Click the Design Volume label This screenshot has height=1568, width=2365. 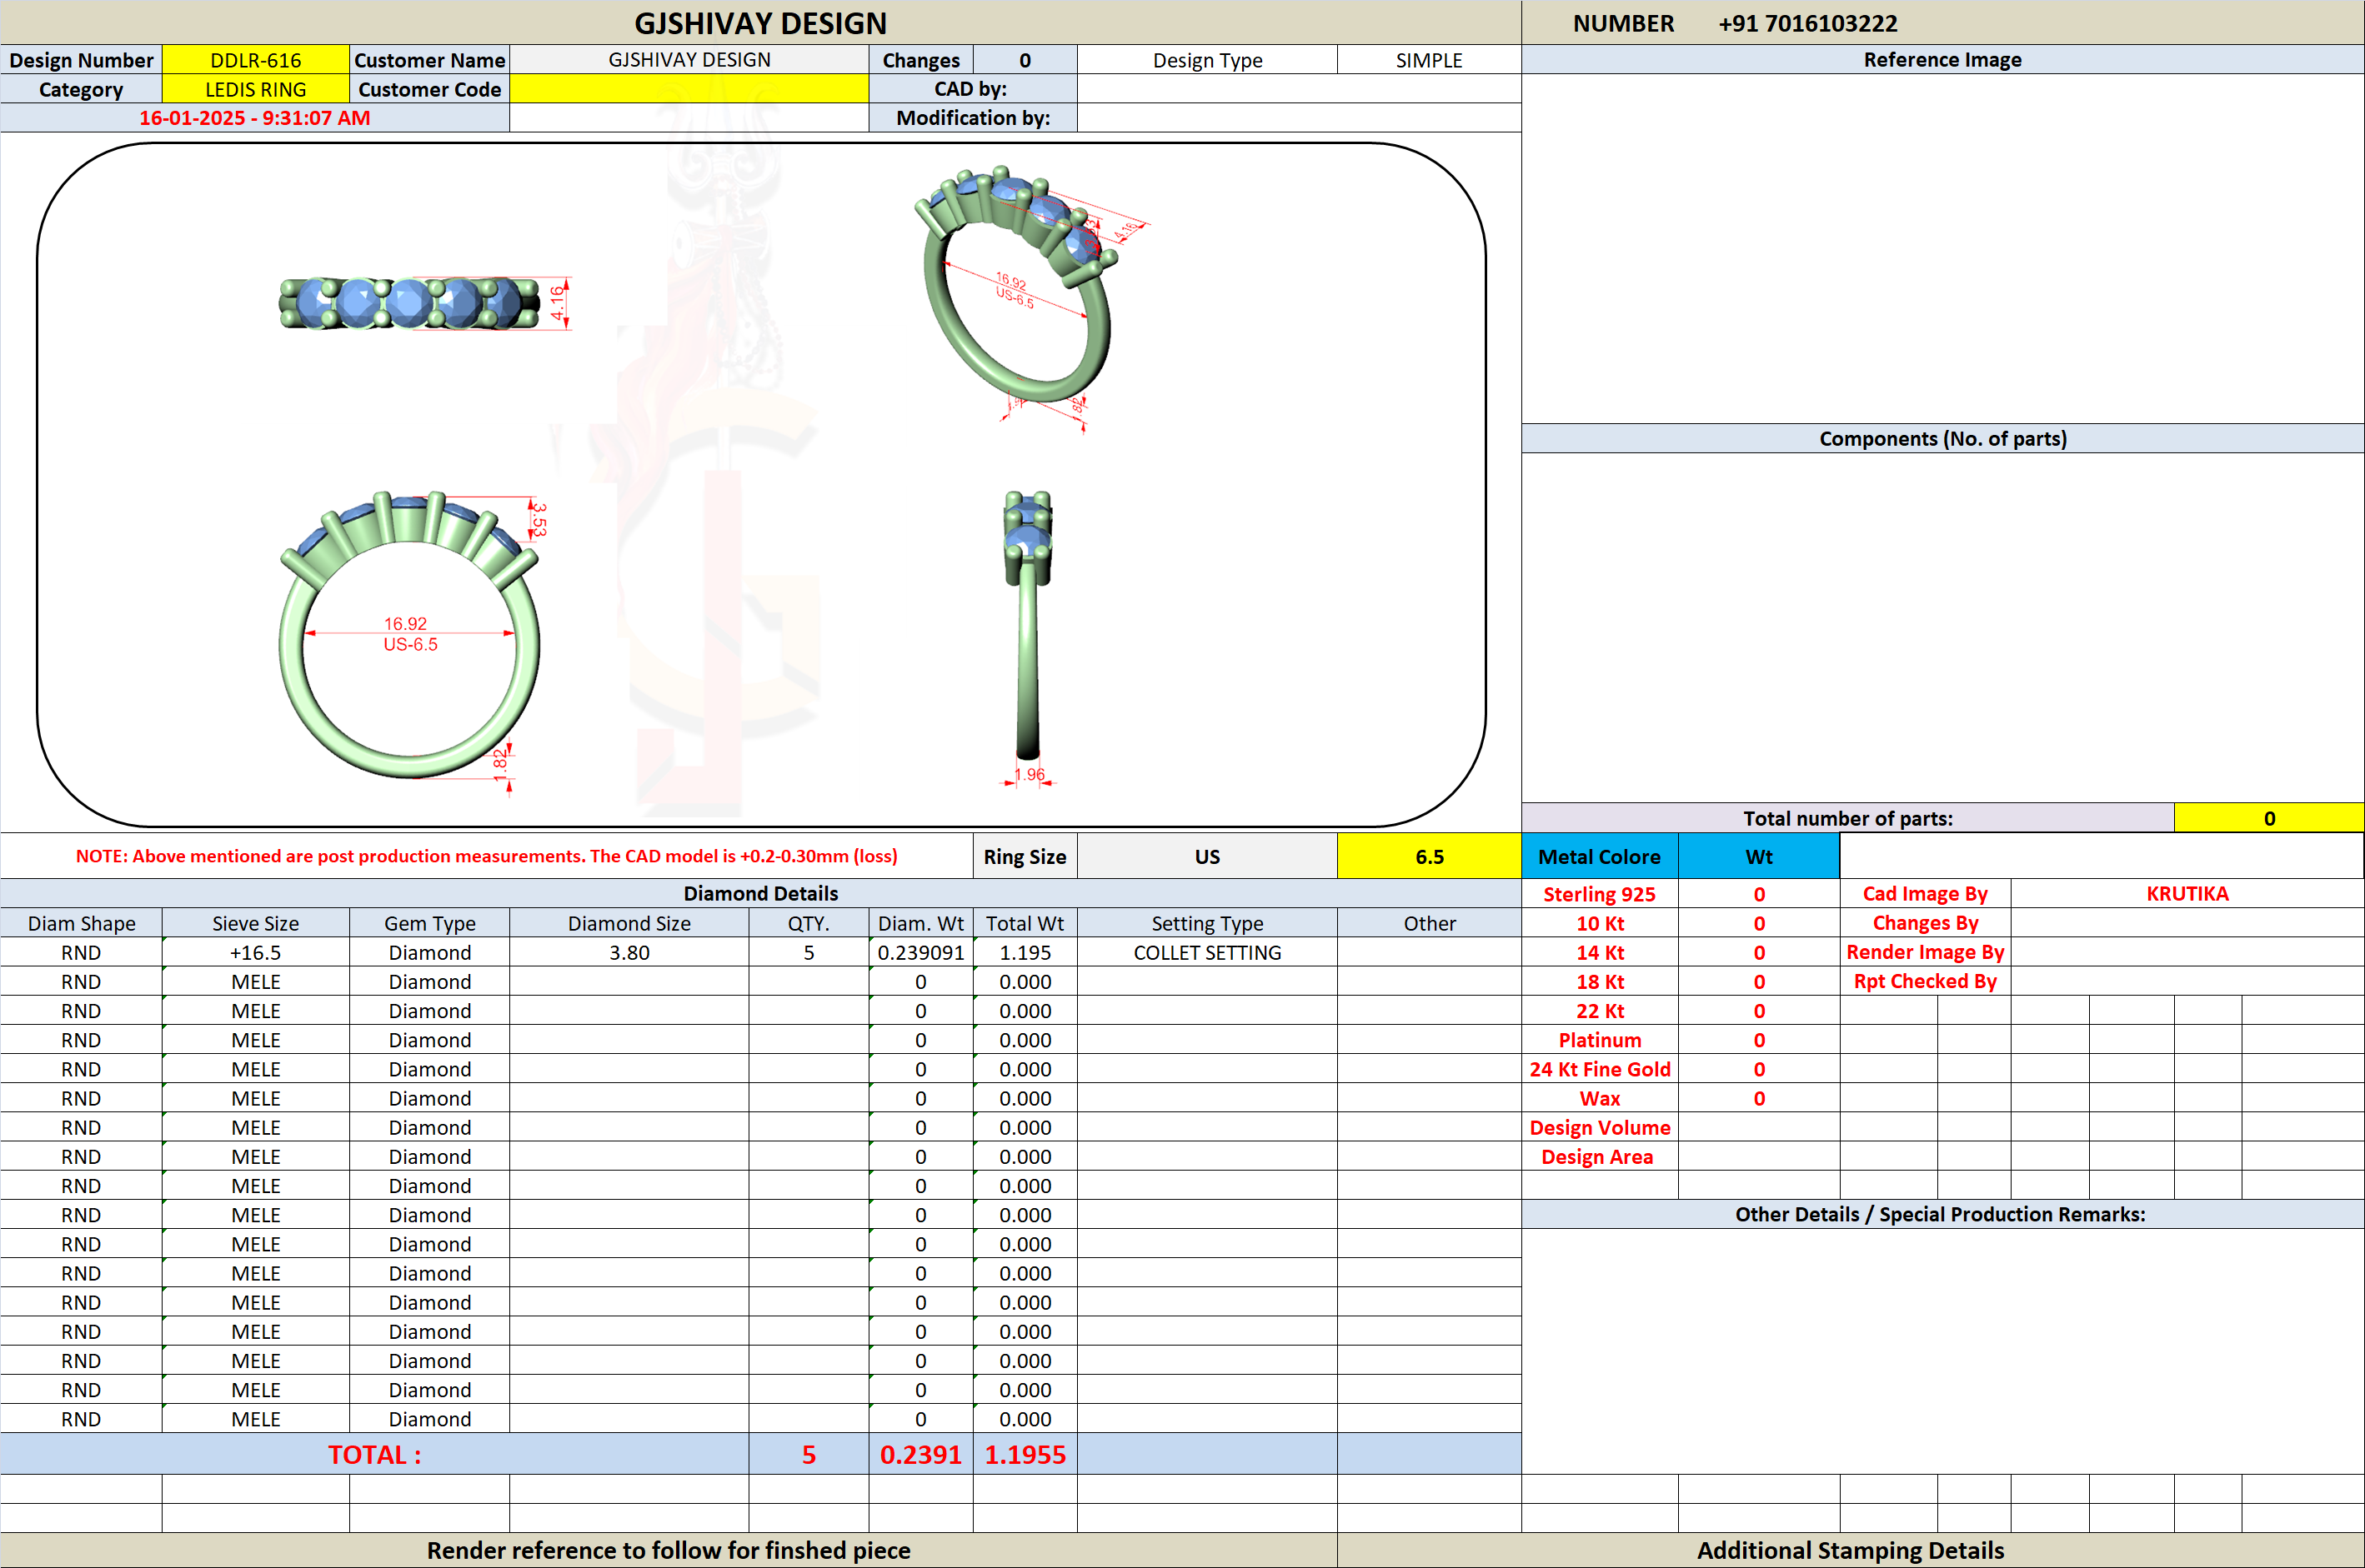pos(1599,1127)
